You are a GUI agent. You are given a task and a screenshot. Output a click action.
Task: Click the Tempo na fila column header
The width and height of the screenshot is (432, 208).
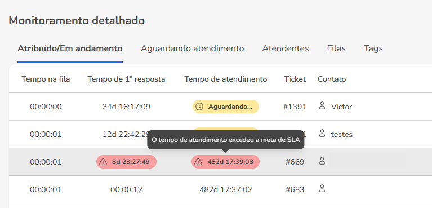46,79
